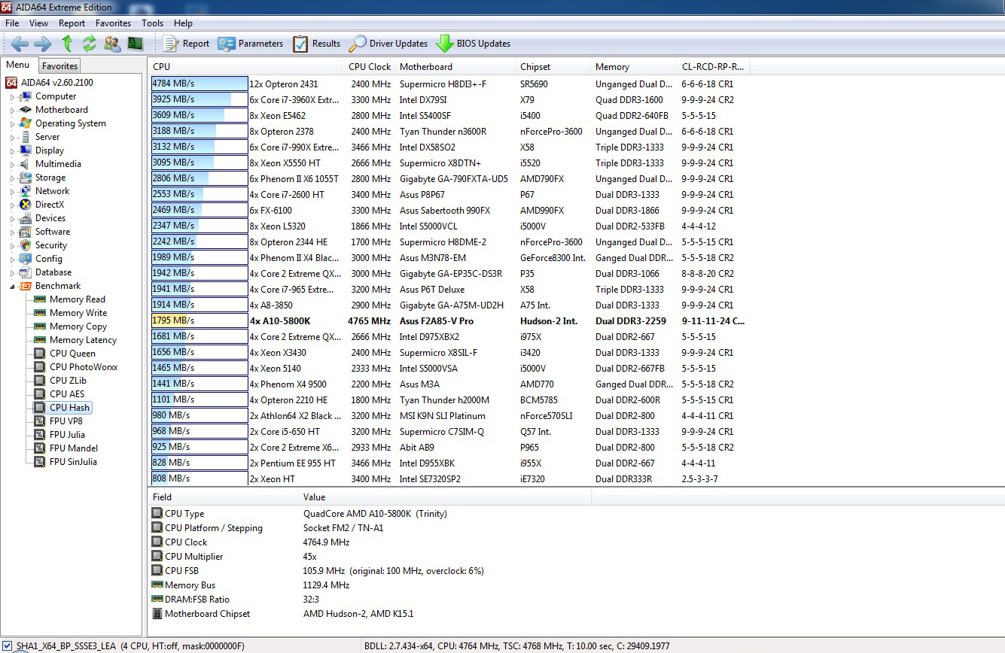Expand the Computer tree node
Image resolution: width=1005 pixels, height=653 pixels.
point(11,97)
